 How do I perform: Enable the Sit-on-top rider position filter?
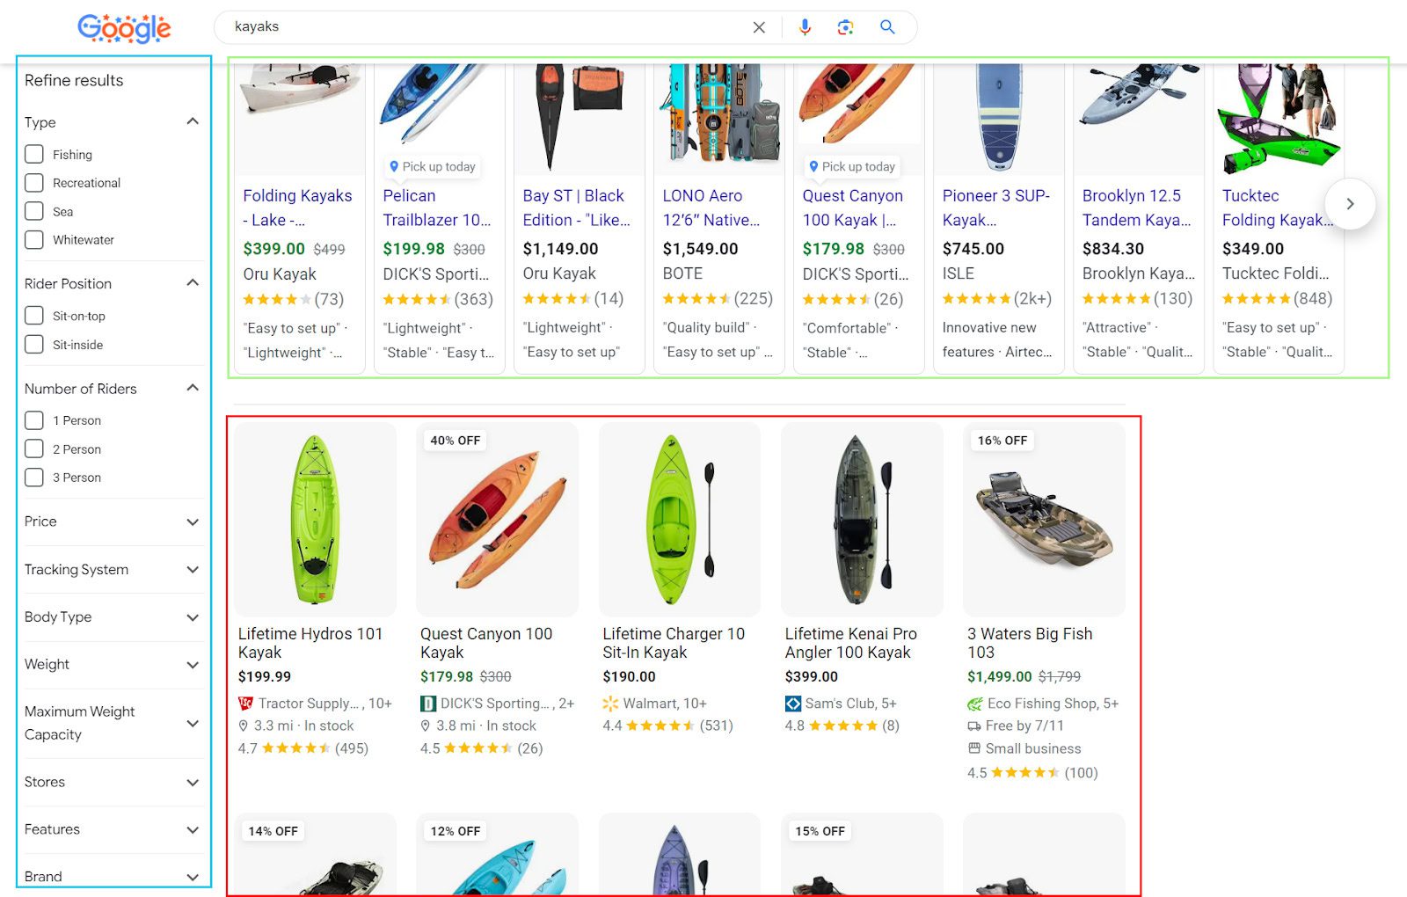tap(34, 316)
